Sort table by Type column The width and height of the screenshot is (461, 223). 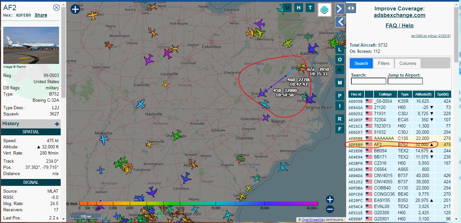[x=405, y=95]
